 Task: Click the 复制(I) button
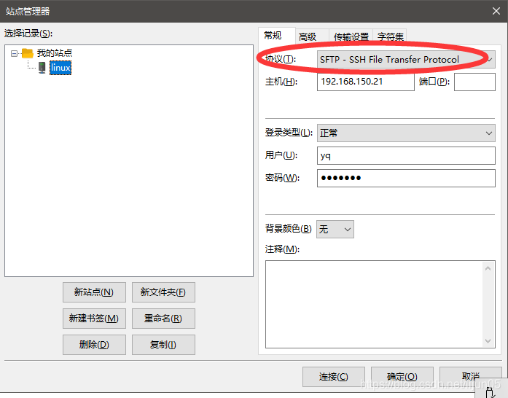point(163,345)
